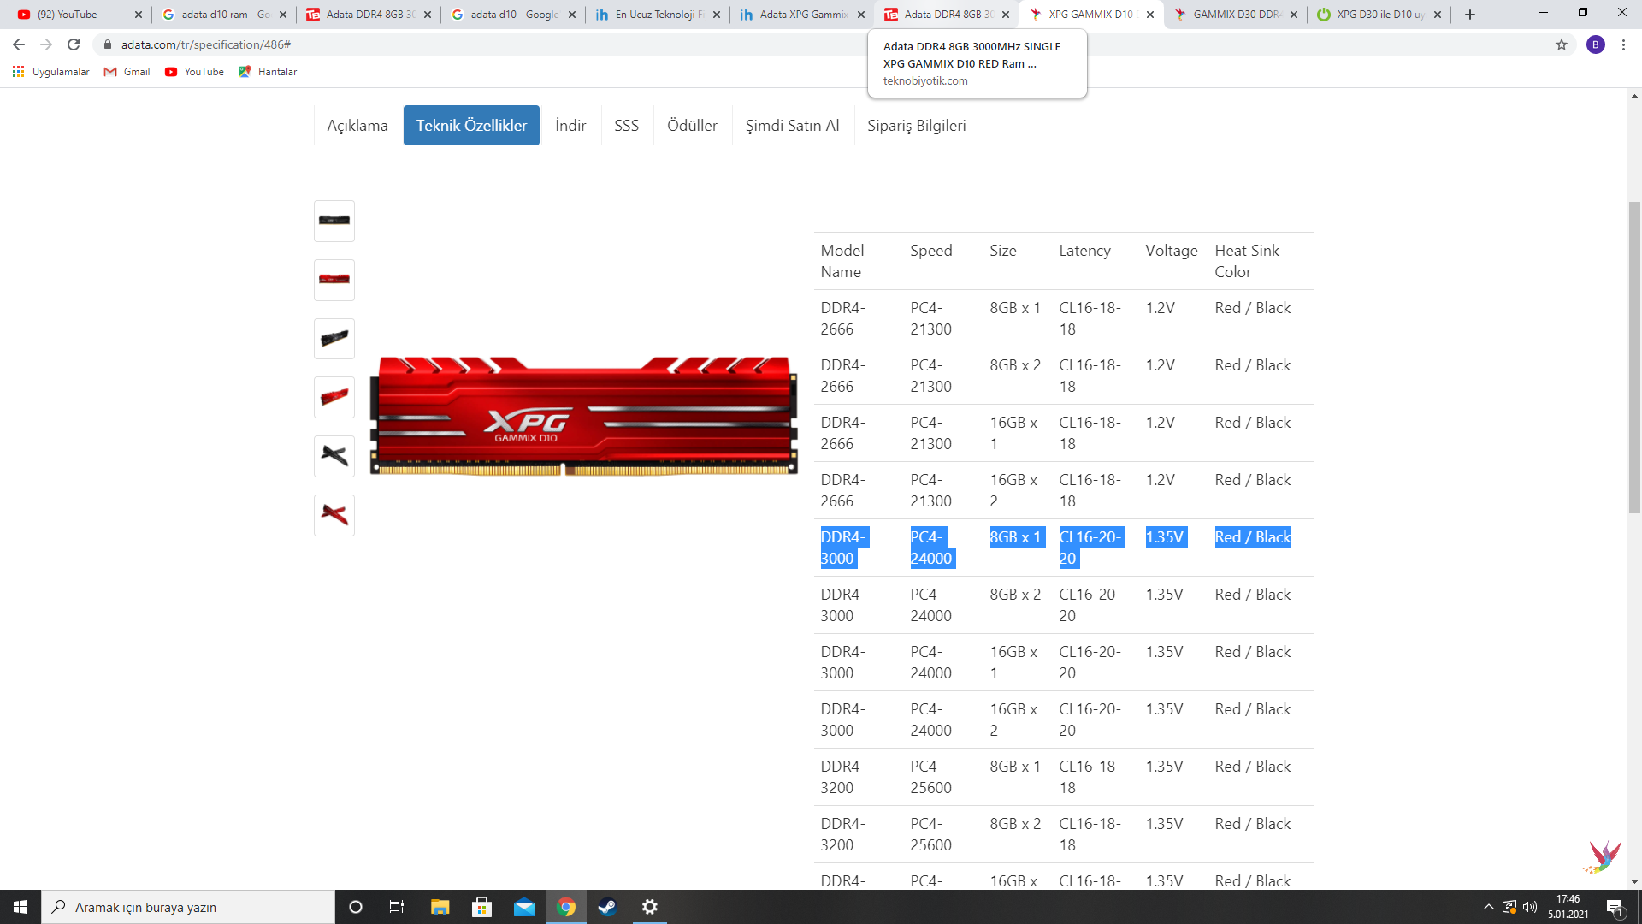Go back to previous page
Viewport: 1642px width, 924px height.
click(x=19, y=44)
